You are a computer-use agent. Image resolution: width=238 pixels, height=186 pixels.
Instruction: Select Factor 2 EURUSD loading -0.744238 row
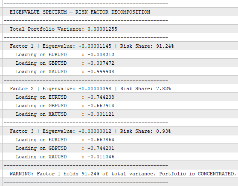pos(120,97)
